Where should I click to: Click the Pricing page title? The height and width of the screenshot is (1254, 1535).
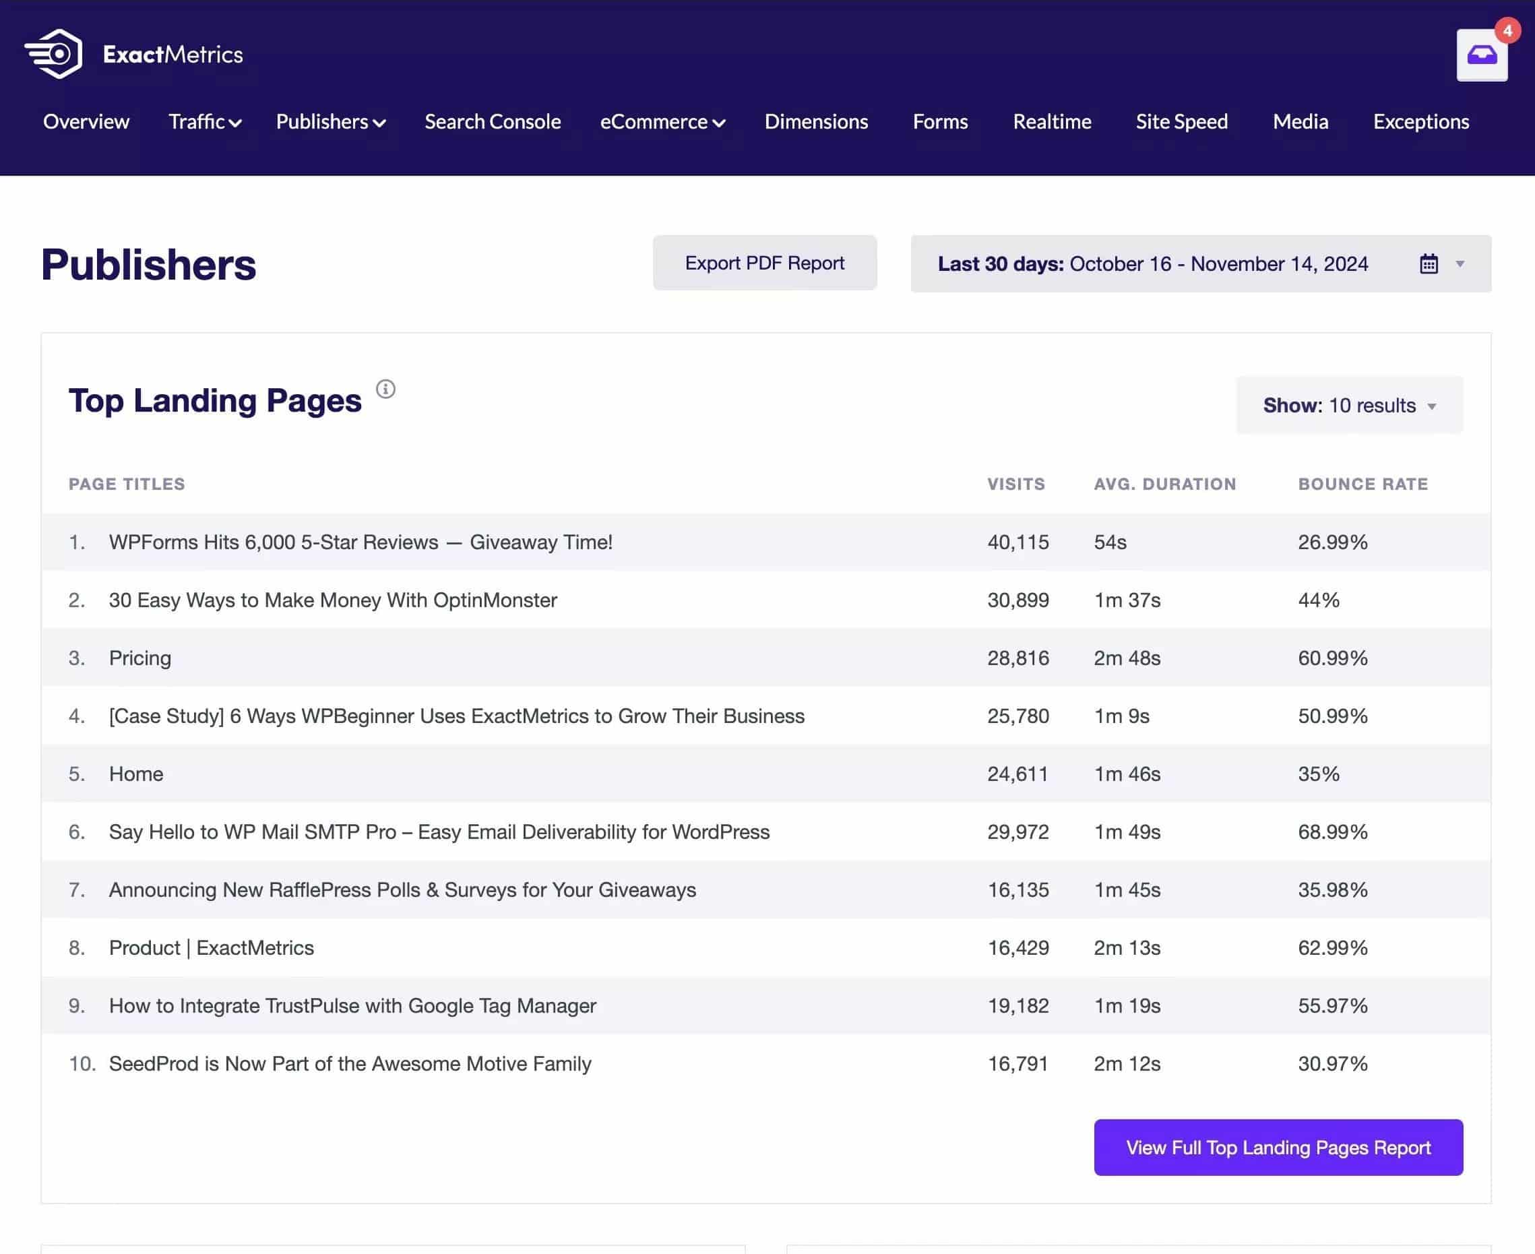tap(140, 658)
